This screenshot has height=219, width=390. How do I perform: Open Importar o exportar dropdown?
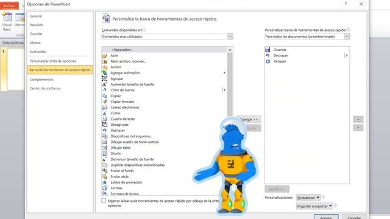coord(314,206)
